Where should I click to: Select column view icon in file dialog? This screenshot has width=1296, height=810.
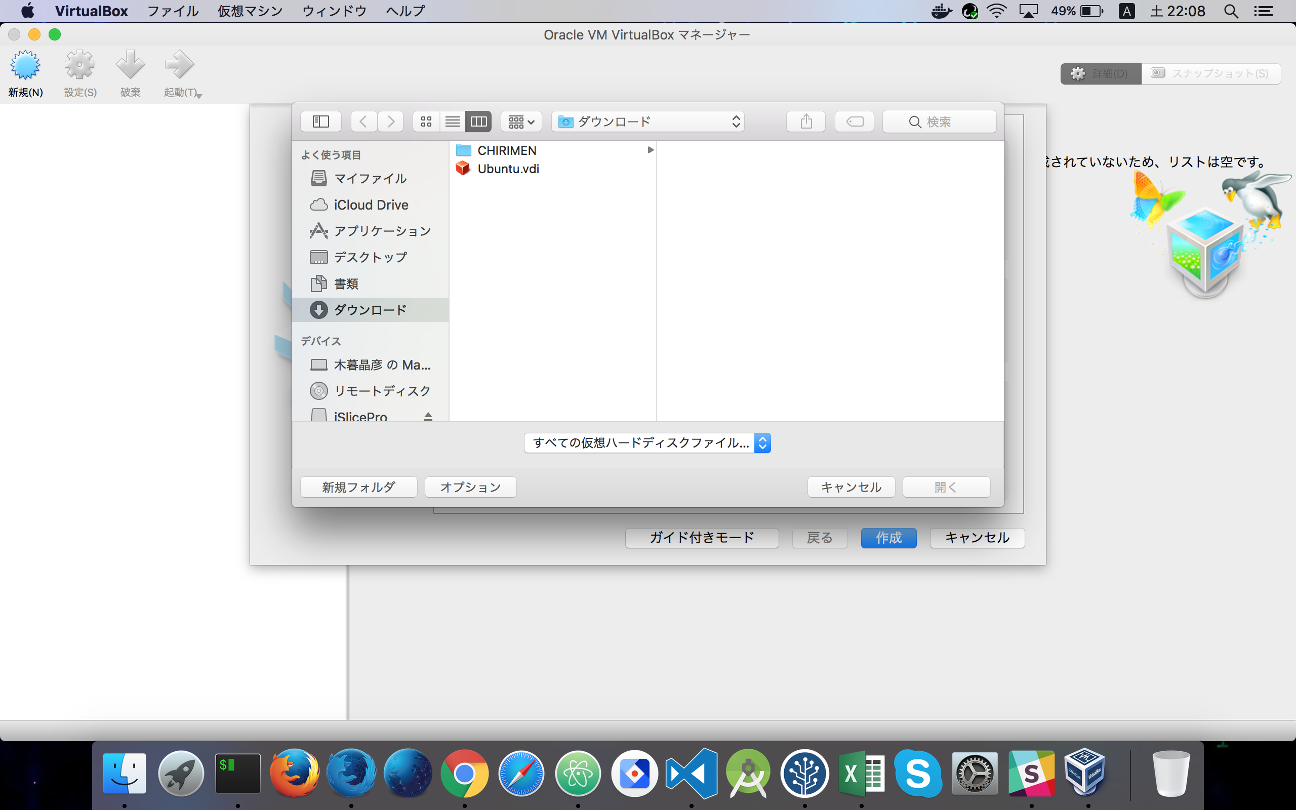478,121
